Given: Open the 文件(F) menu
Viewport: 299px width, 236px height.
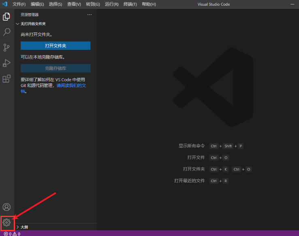Looking at the screenshot, I should click(x=19, y=4).
